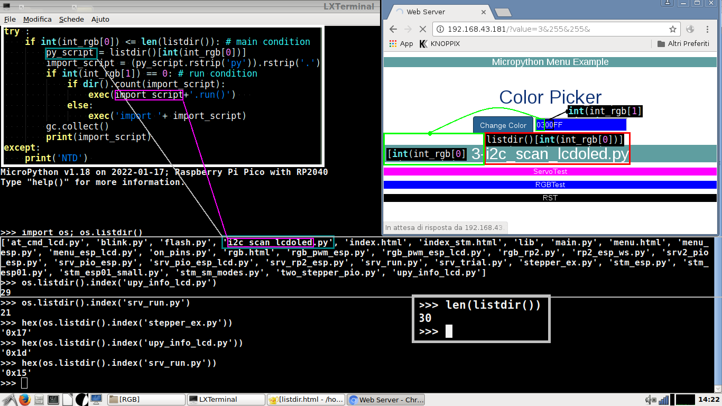Click the black RST bar
Screen dimensions: 722x406
point(550,198)
